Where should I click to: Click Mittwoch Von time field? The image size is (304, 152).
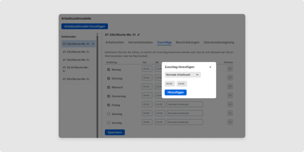pyautogui.click(x=147, y=86)
